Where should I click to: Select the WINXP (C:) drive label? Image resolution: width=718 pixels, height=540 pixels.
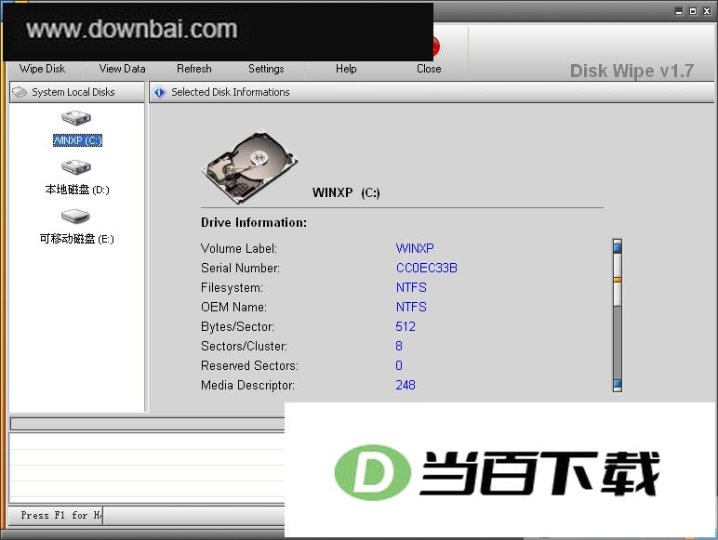pyautogui.click(x=77, y=140)
